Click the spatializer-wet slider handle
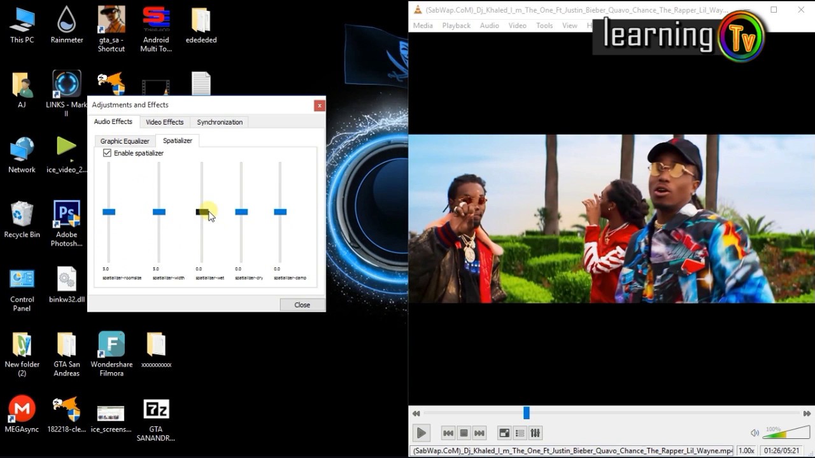 [202, 212]
